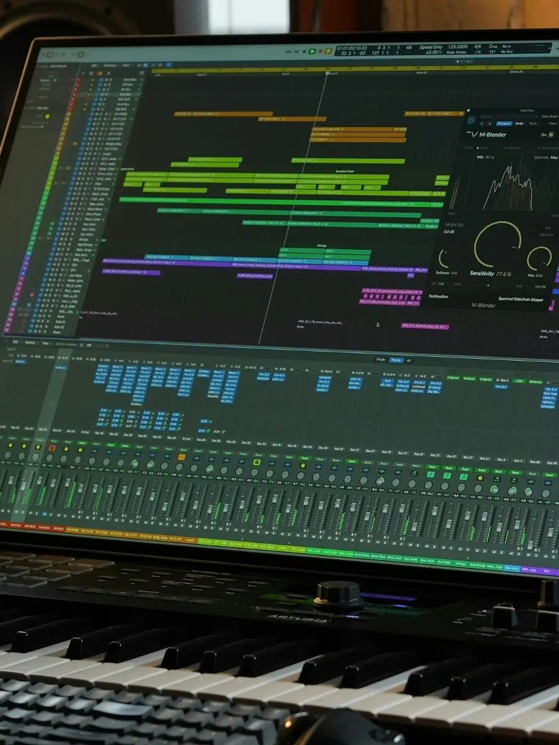Select the pink OSS drum loop region
Image resolution: width=559 pixels, height=745 pixels.
(x=425, y=327)
